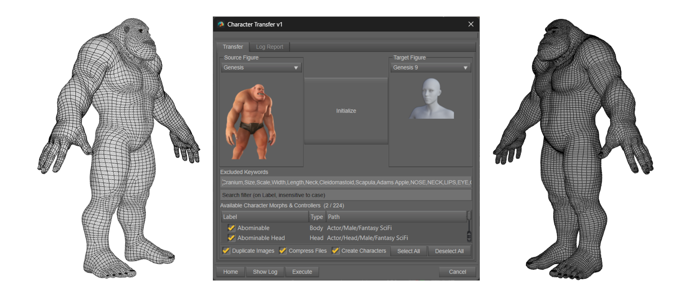Toggle the Duplicate Images checkbox
This screenshot has width=693, height=297.
[x=226, y=251]
